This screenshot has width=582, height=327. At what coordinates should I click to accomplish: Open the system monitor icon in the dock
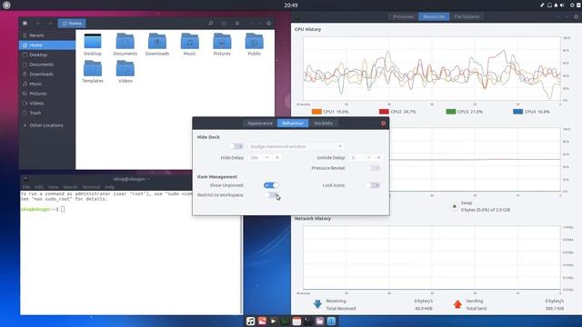pyautogui.click(x=285, y=321)
